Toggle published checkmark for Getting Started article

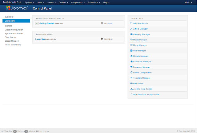(x=37, y=23)
